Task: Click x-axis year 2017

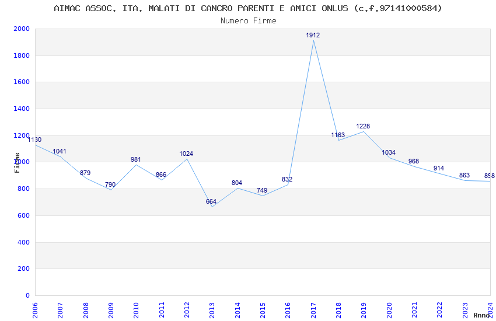Action: pyautogui.click(x=313, y=310)
